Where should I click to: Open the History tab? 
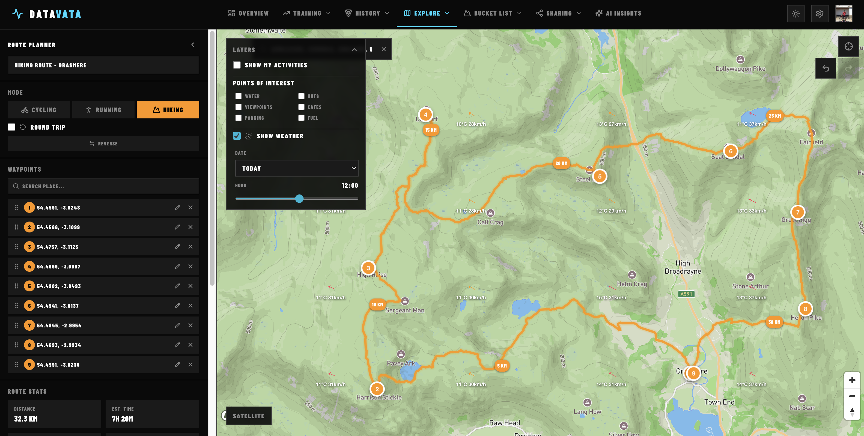pyautogui.click(x=367, y=13)
